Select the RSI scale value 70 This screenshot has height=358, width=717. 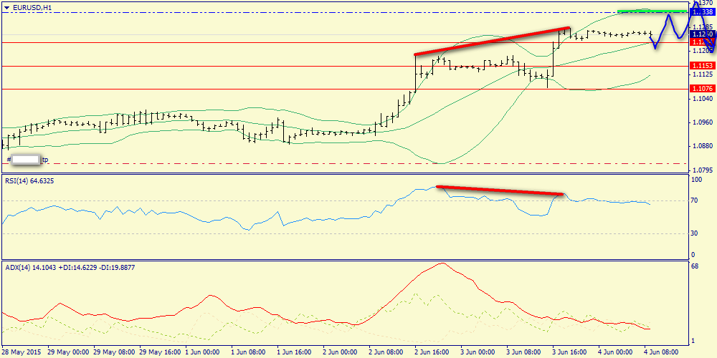point(695,200)
